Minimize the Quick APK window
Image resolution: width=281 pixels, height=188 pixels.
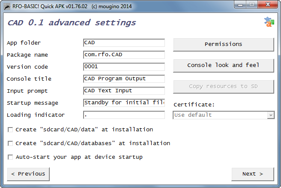pyautogui.click(x=240, y=4)
